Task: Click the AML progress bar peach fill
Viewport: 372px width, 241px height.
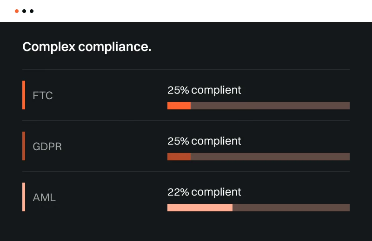Action: (200, 208)
